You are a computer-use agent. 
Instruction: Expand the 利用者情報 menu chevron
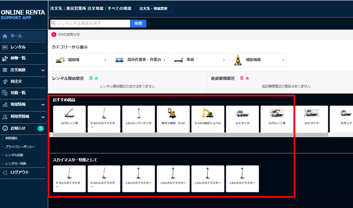pyautogui.click(x=43, y=117)
